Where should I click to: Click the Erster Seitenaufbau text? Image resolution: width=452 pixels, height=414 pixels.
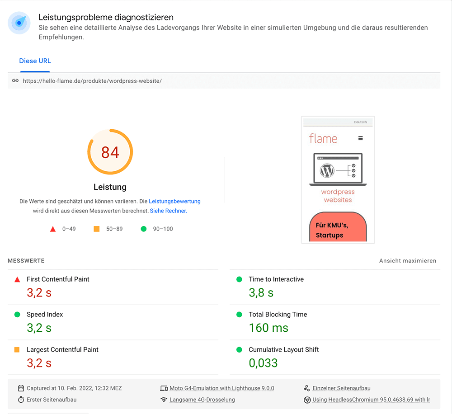(x=52, y=400)
